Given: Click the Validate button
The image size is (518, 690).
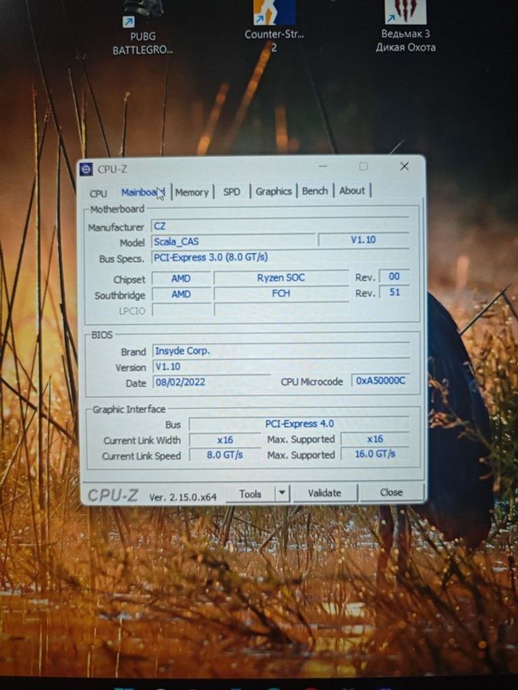Looking at the screenshot, I should coord(324,493).
